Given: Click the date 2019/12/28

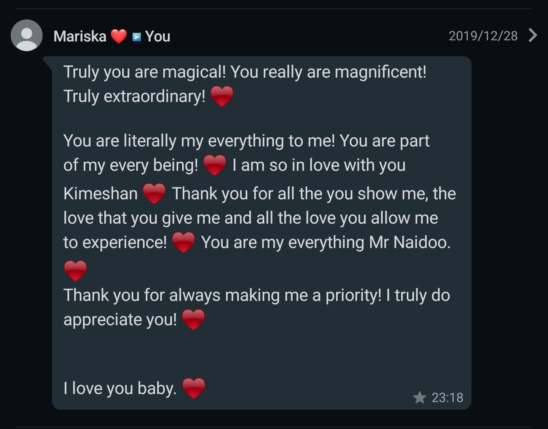Looking at the screenshot, I should [x=483, y=36].
